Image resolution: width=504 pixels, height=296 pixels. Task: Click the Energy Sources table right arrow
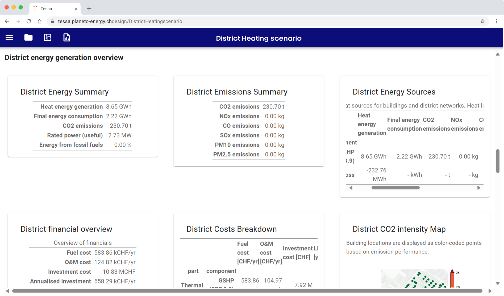(x=479, y=188)
